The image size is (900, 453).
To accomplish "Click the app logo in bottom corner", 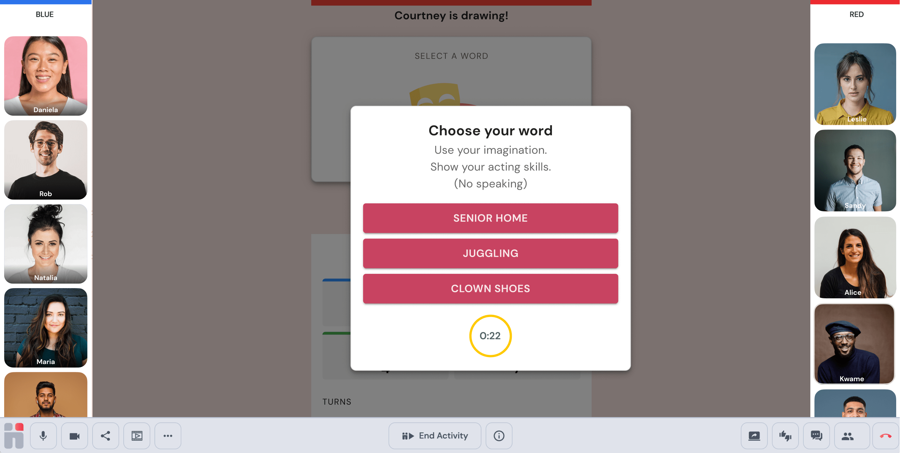I will coord(14,436).
